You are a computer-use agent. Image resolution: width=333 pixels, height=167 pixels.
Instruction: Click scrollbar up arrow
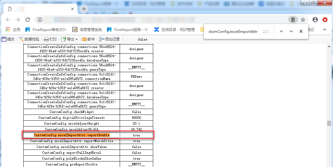coord(329,46)
